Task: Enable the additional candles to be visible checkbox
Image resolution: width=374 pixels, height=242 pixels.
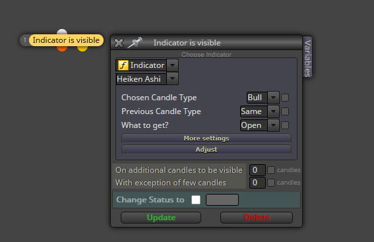Action: 271,170
